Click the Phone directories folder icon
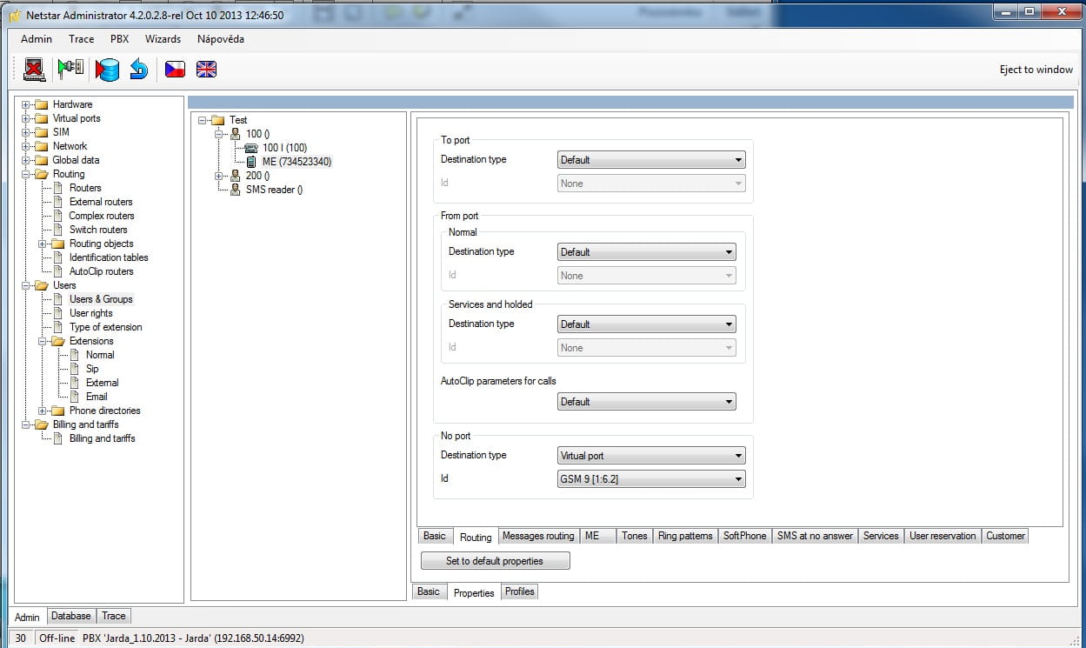Image resolution: width=1086 pixels, height=648 pixels. click(x=58, y=411)
